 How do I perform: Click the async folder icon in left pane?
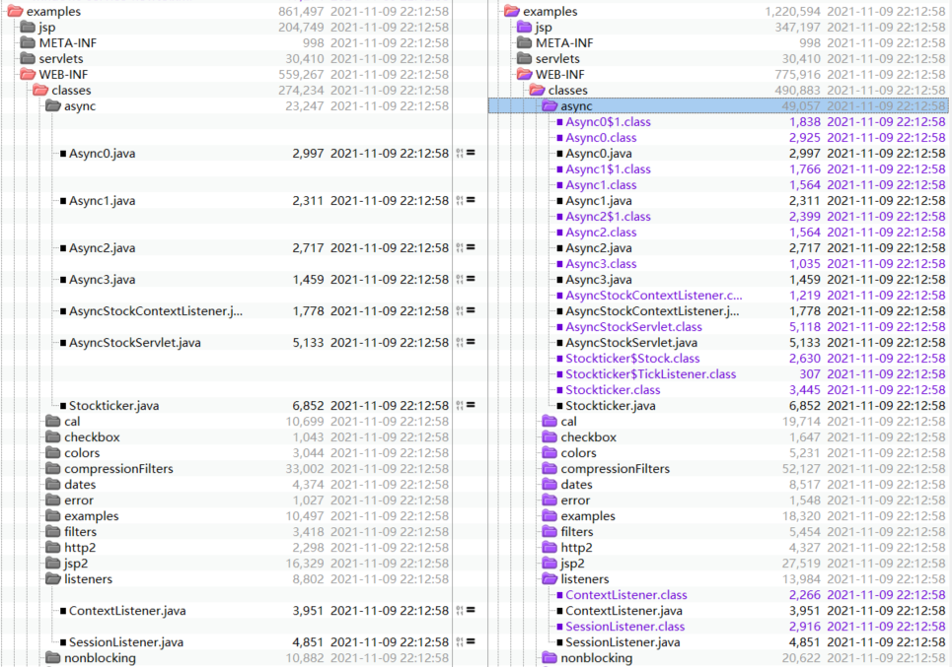point(53,106)
